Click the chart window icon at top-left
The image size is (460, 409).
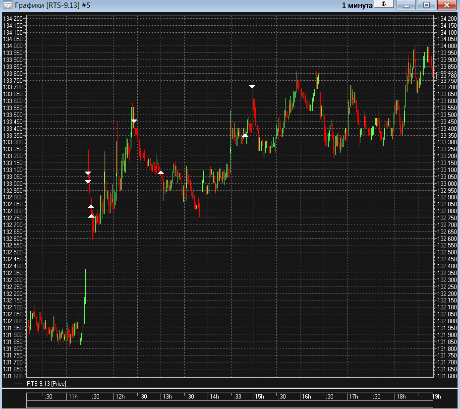[7, 5]
